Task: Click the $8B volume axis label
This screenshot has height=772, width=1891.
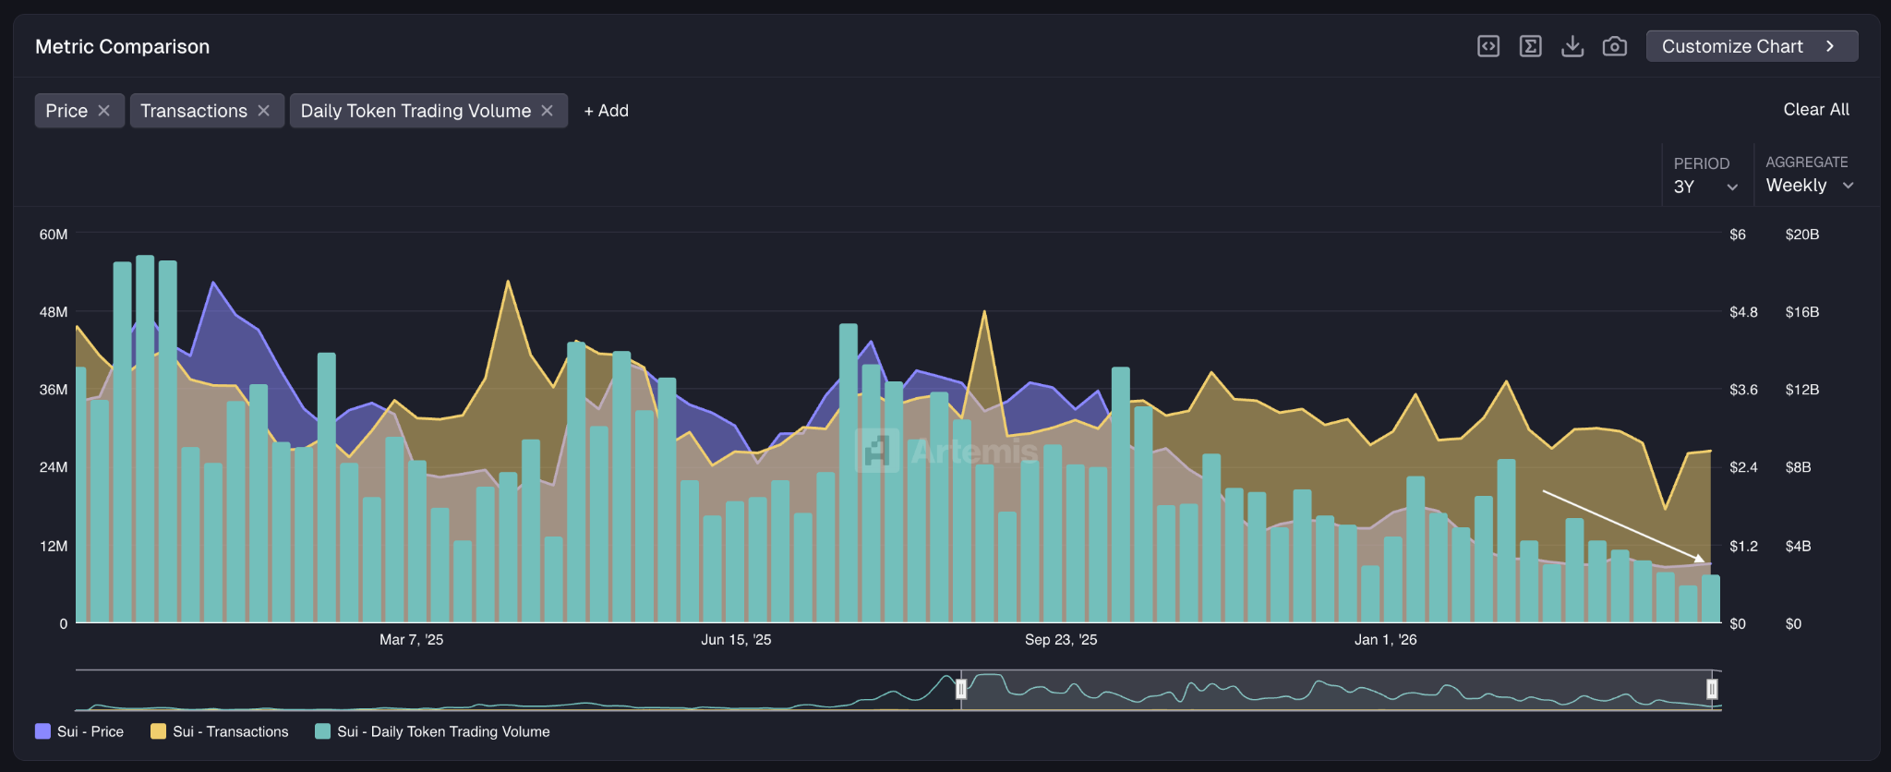Action: coord(1798,467)
